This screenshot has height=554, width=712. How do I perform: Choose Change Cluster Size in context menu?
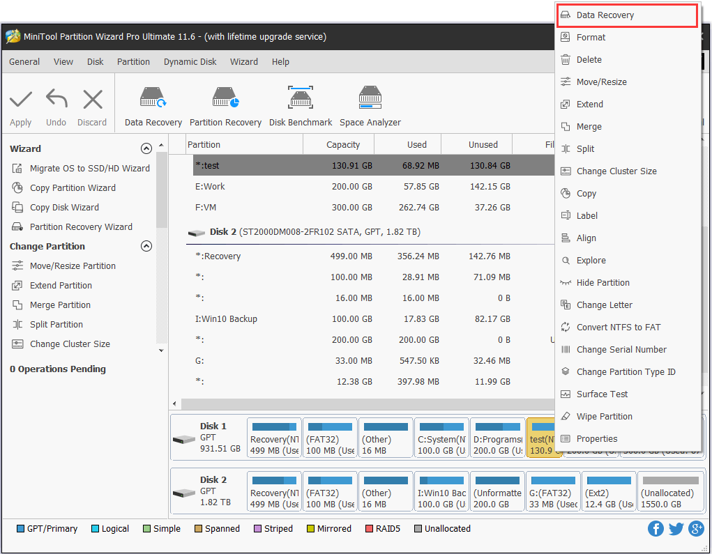pos(627,171)
